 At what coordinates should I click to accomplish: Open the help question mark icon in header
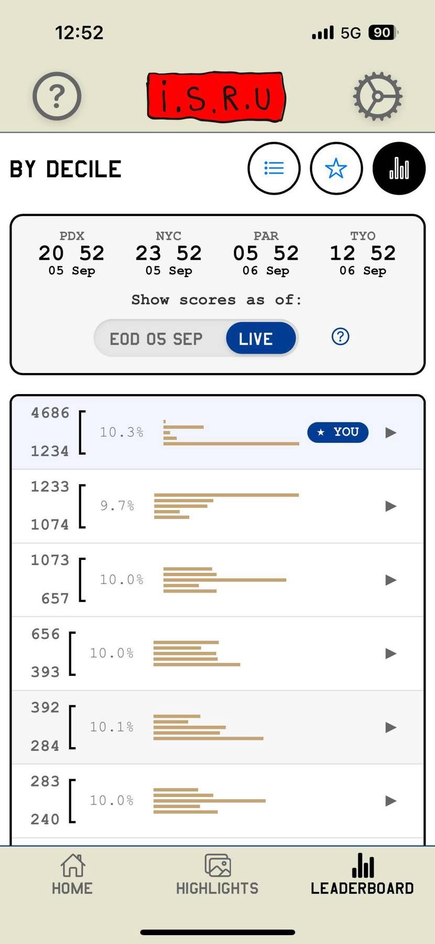57,96
